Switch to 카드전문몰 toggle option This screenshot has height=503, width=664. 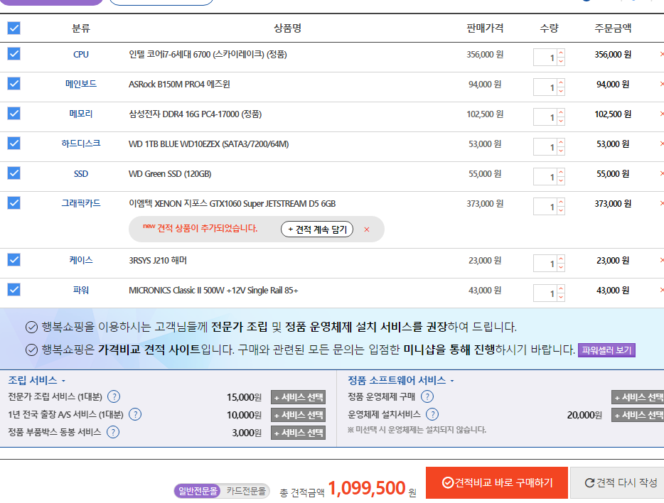pyautogui.click(x=246, y=491)
